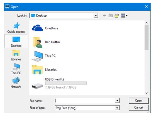Screen dimensions: 156x126
Task: Create a new folder using toolbar icon
Action: click(117, 15)
